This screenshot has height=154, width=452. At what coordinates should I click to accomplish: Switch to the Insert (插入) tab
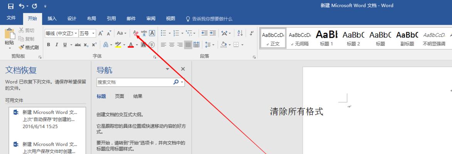pyautogui.click(x=52, y=18)
